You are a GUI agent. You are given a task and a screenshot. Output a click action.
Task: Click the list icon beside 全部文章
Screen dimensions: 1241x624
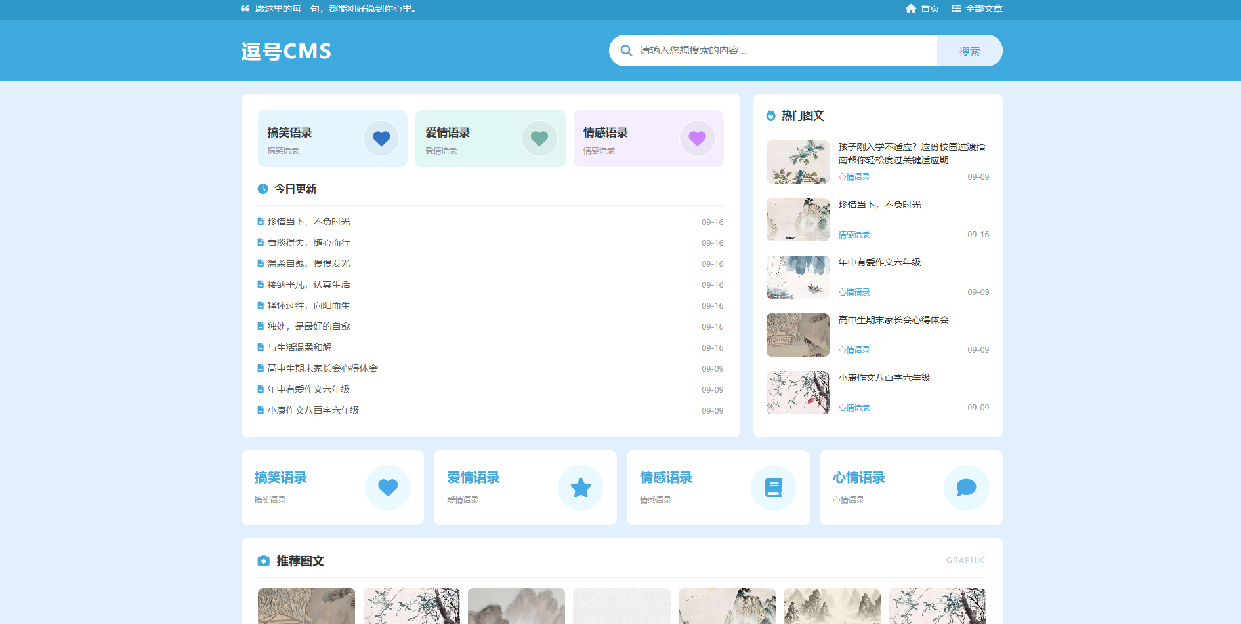pos(956,9)
